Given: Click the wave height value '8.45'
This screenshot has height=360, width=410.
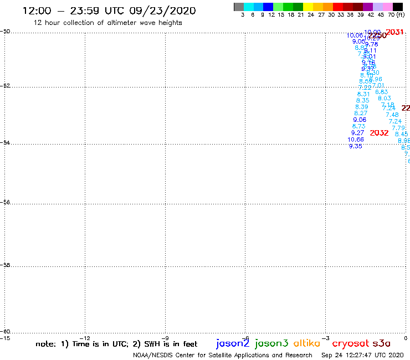Looking at the screenshot, I should [x=401, y=134].
